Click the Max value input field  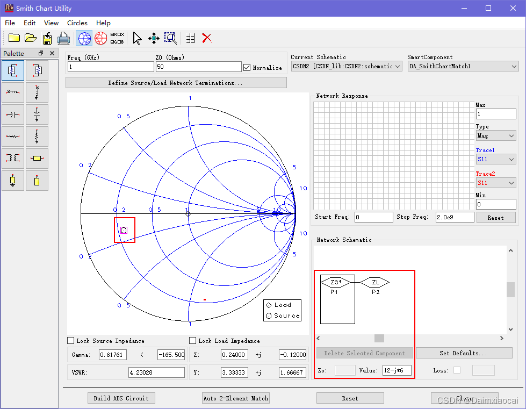pos(496,114)
